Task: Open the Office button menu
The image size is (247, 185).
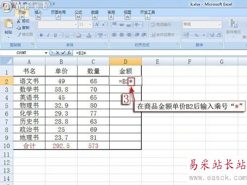Action: tap(6, 7)
